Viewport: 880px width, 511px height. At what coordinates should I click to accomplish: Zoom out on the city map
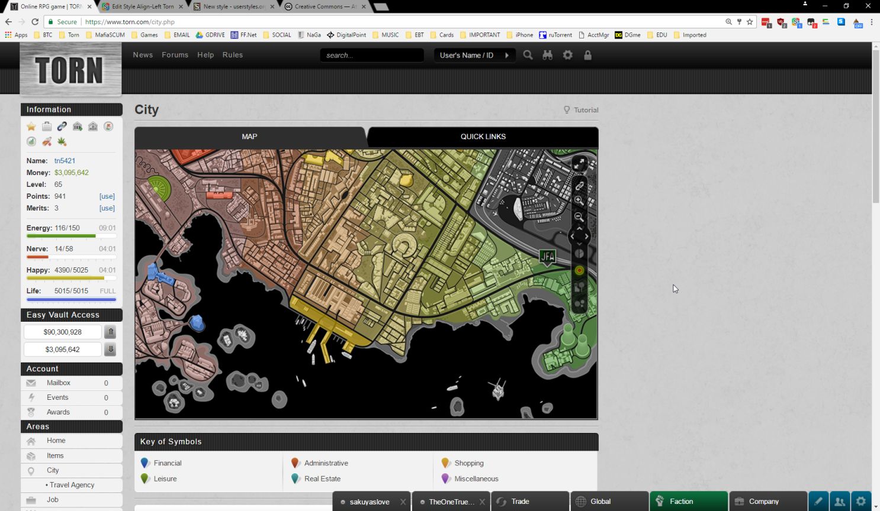[579, 217]
